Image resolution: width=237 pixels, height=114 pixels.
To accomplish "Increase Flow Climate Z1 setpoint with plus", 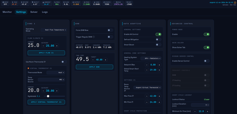I will click(57, 46).
